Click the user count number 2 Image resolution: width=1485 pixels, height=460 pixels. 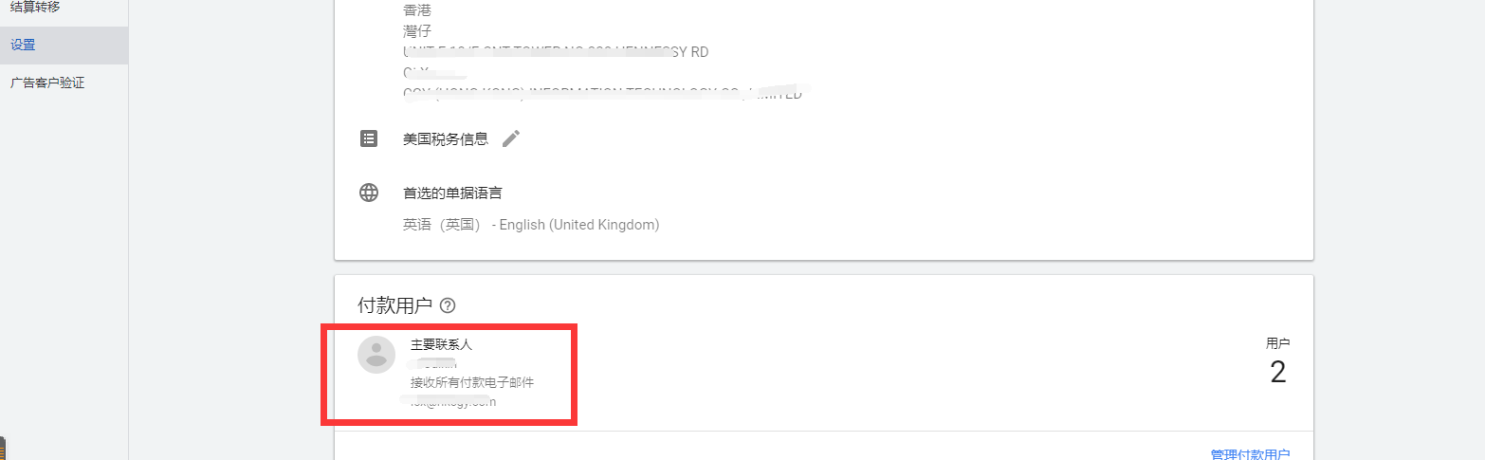point(1278,373)
